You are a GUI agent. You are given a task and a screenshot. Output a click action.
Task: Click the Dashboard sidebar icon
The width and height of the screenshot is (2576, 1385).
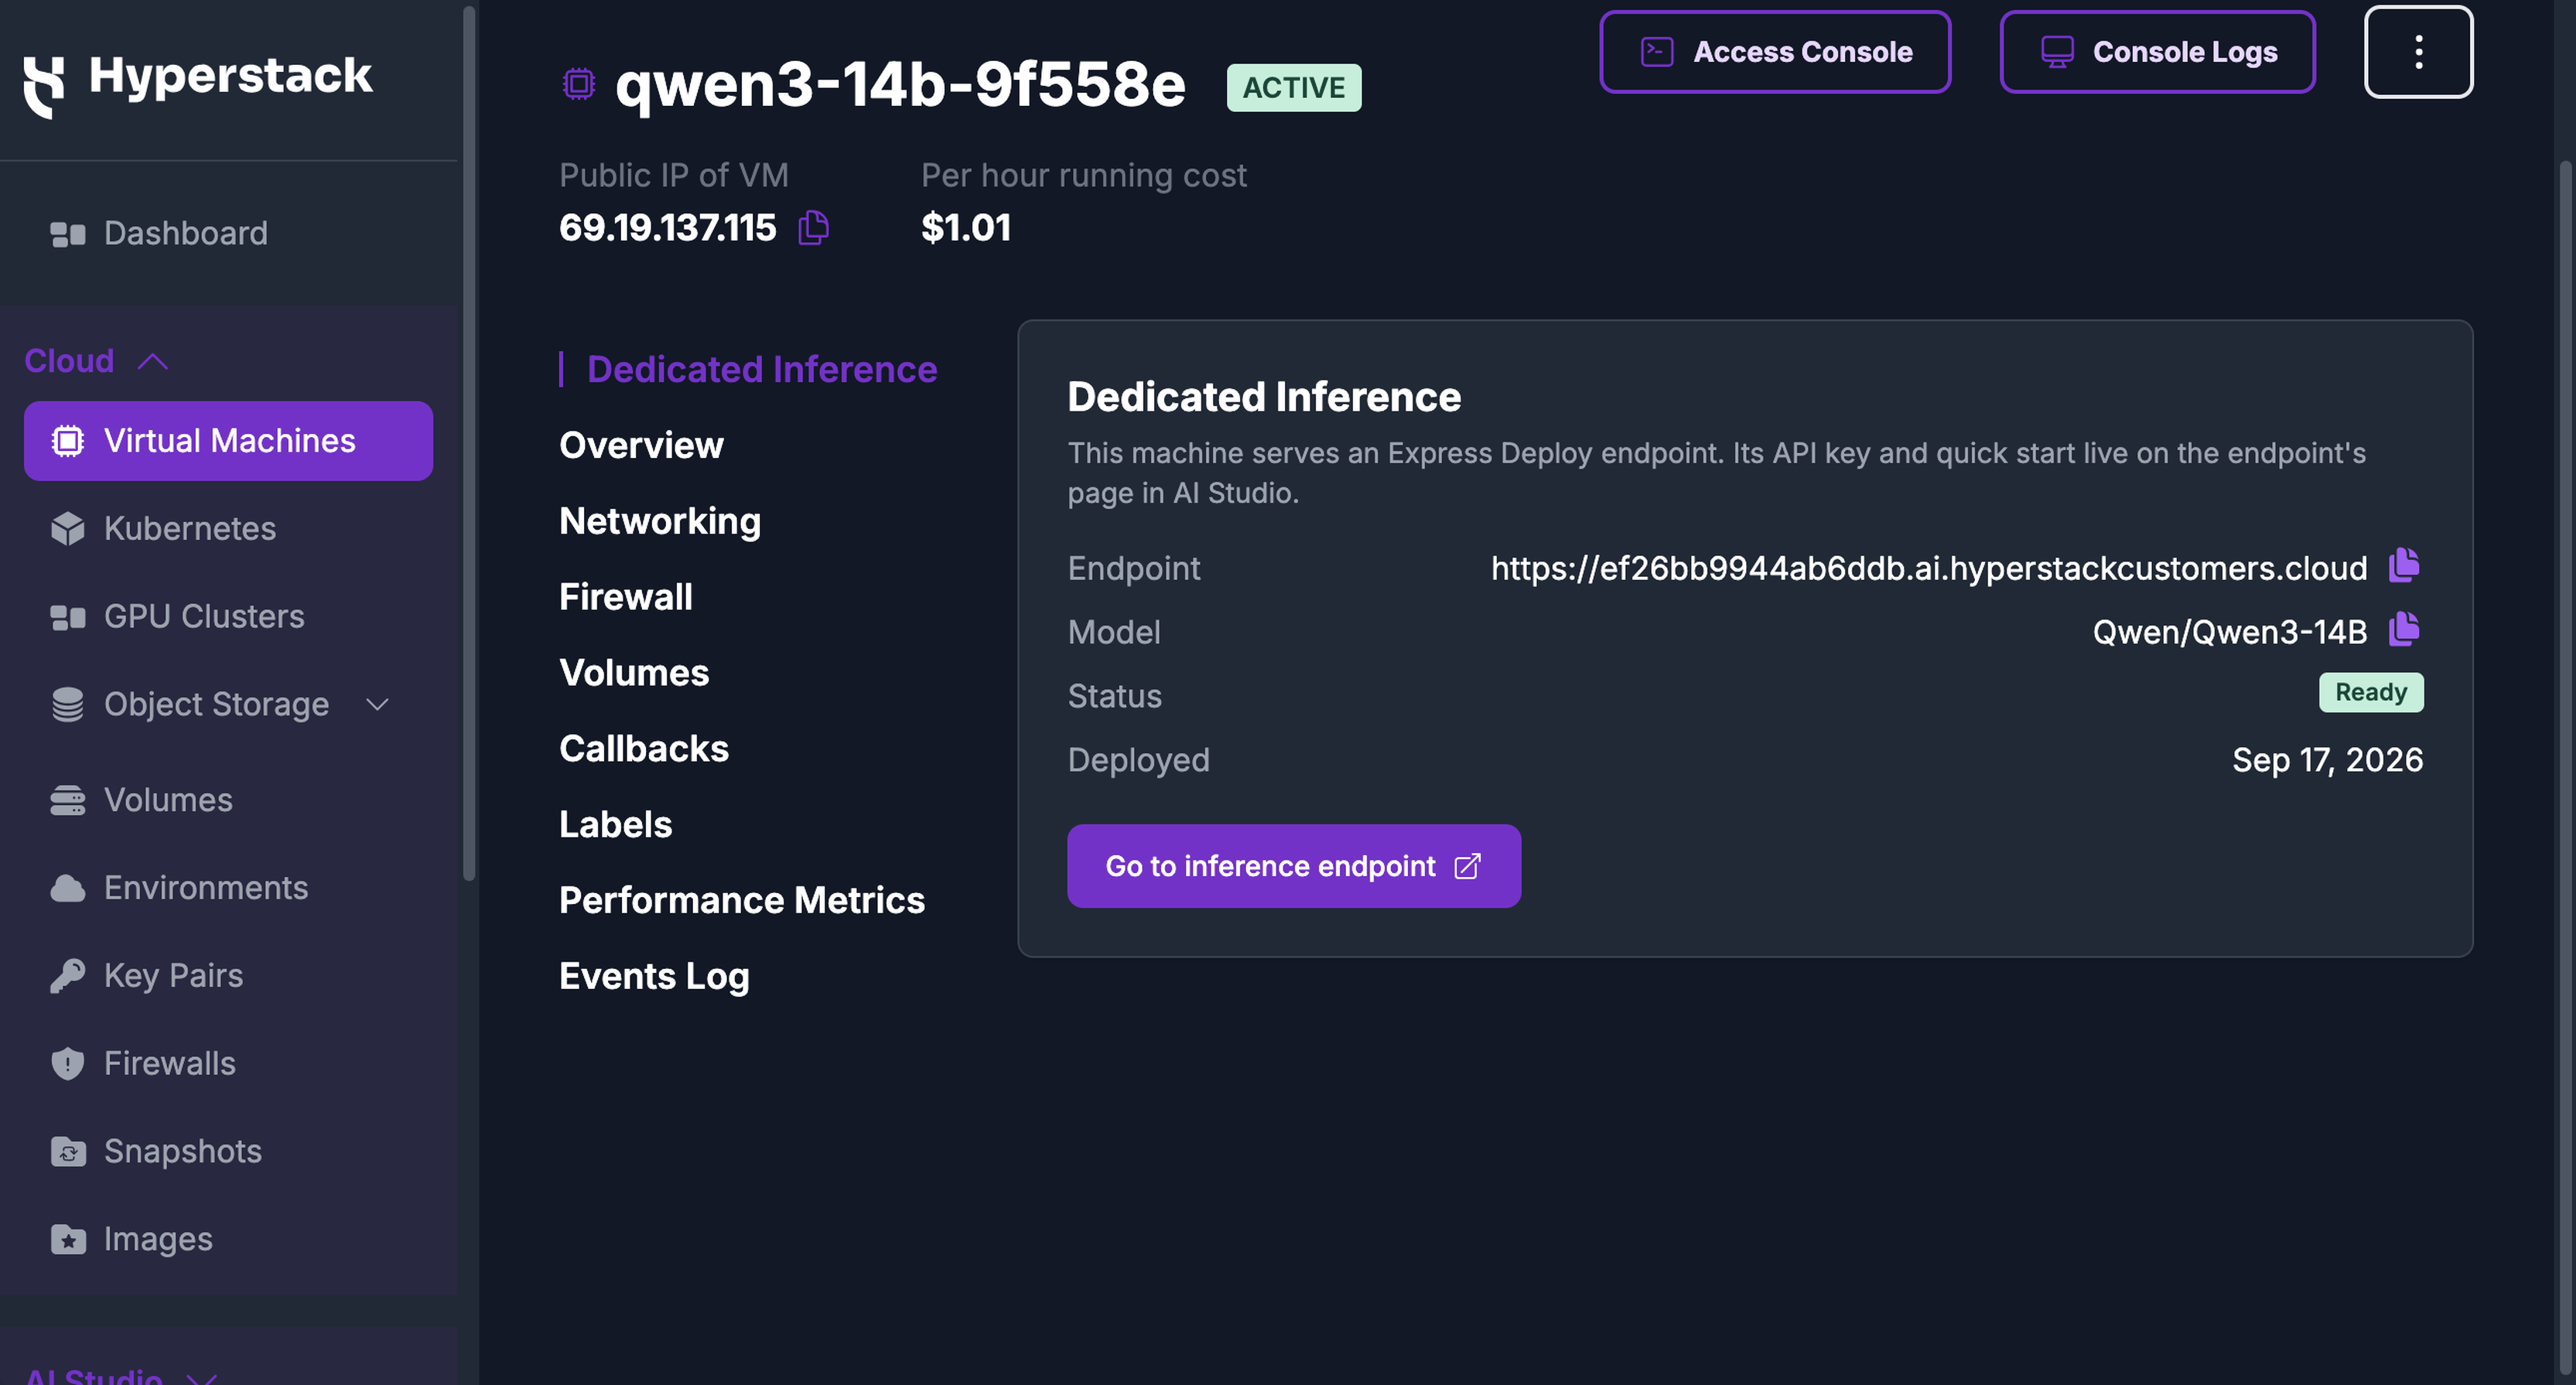tap(68, 234)
